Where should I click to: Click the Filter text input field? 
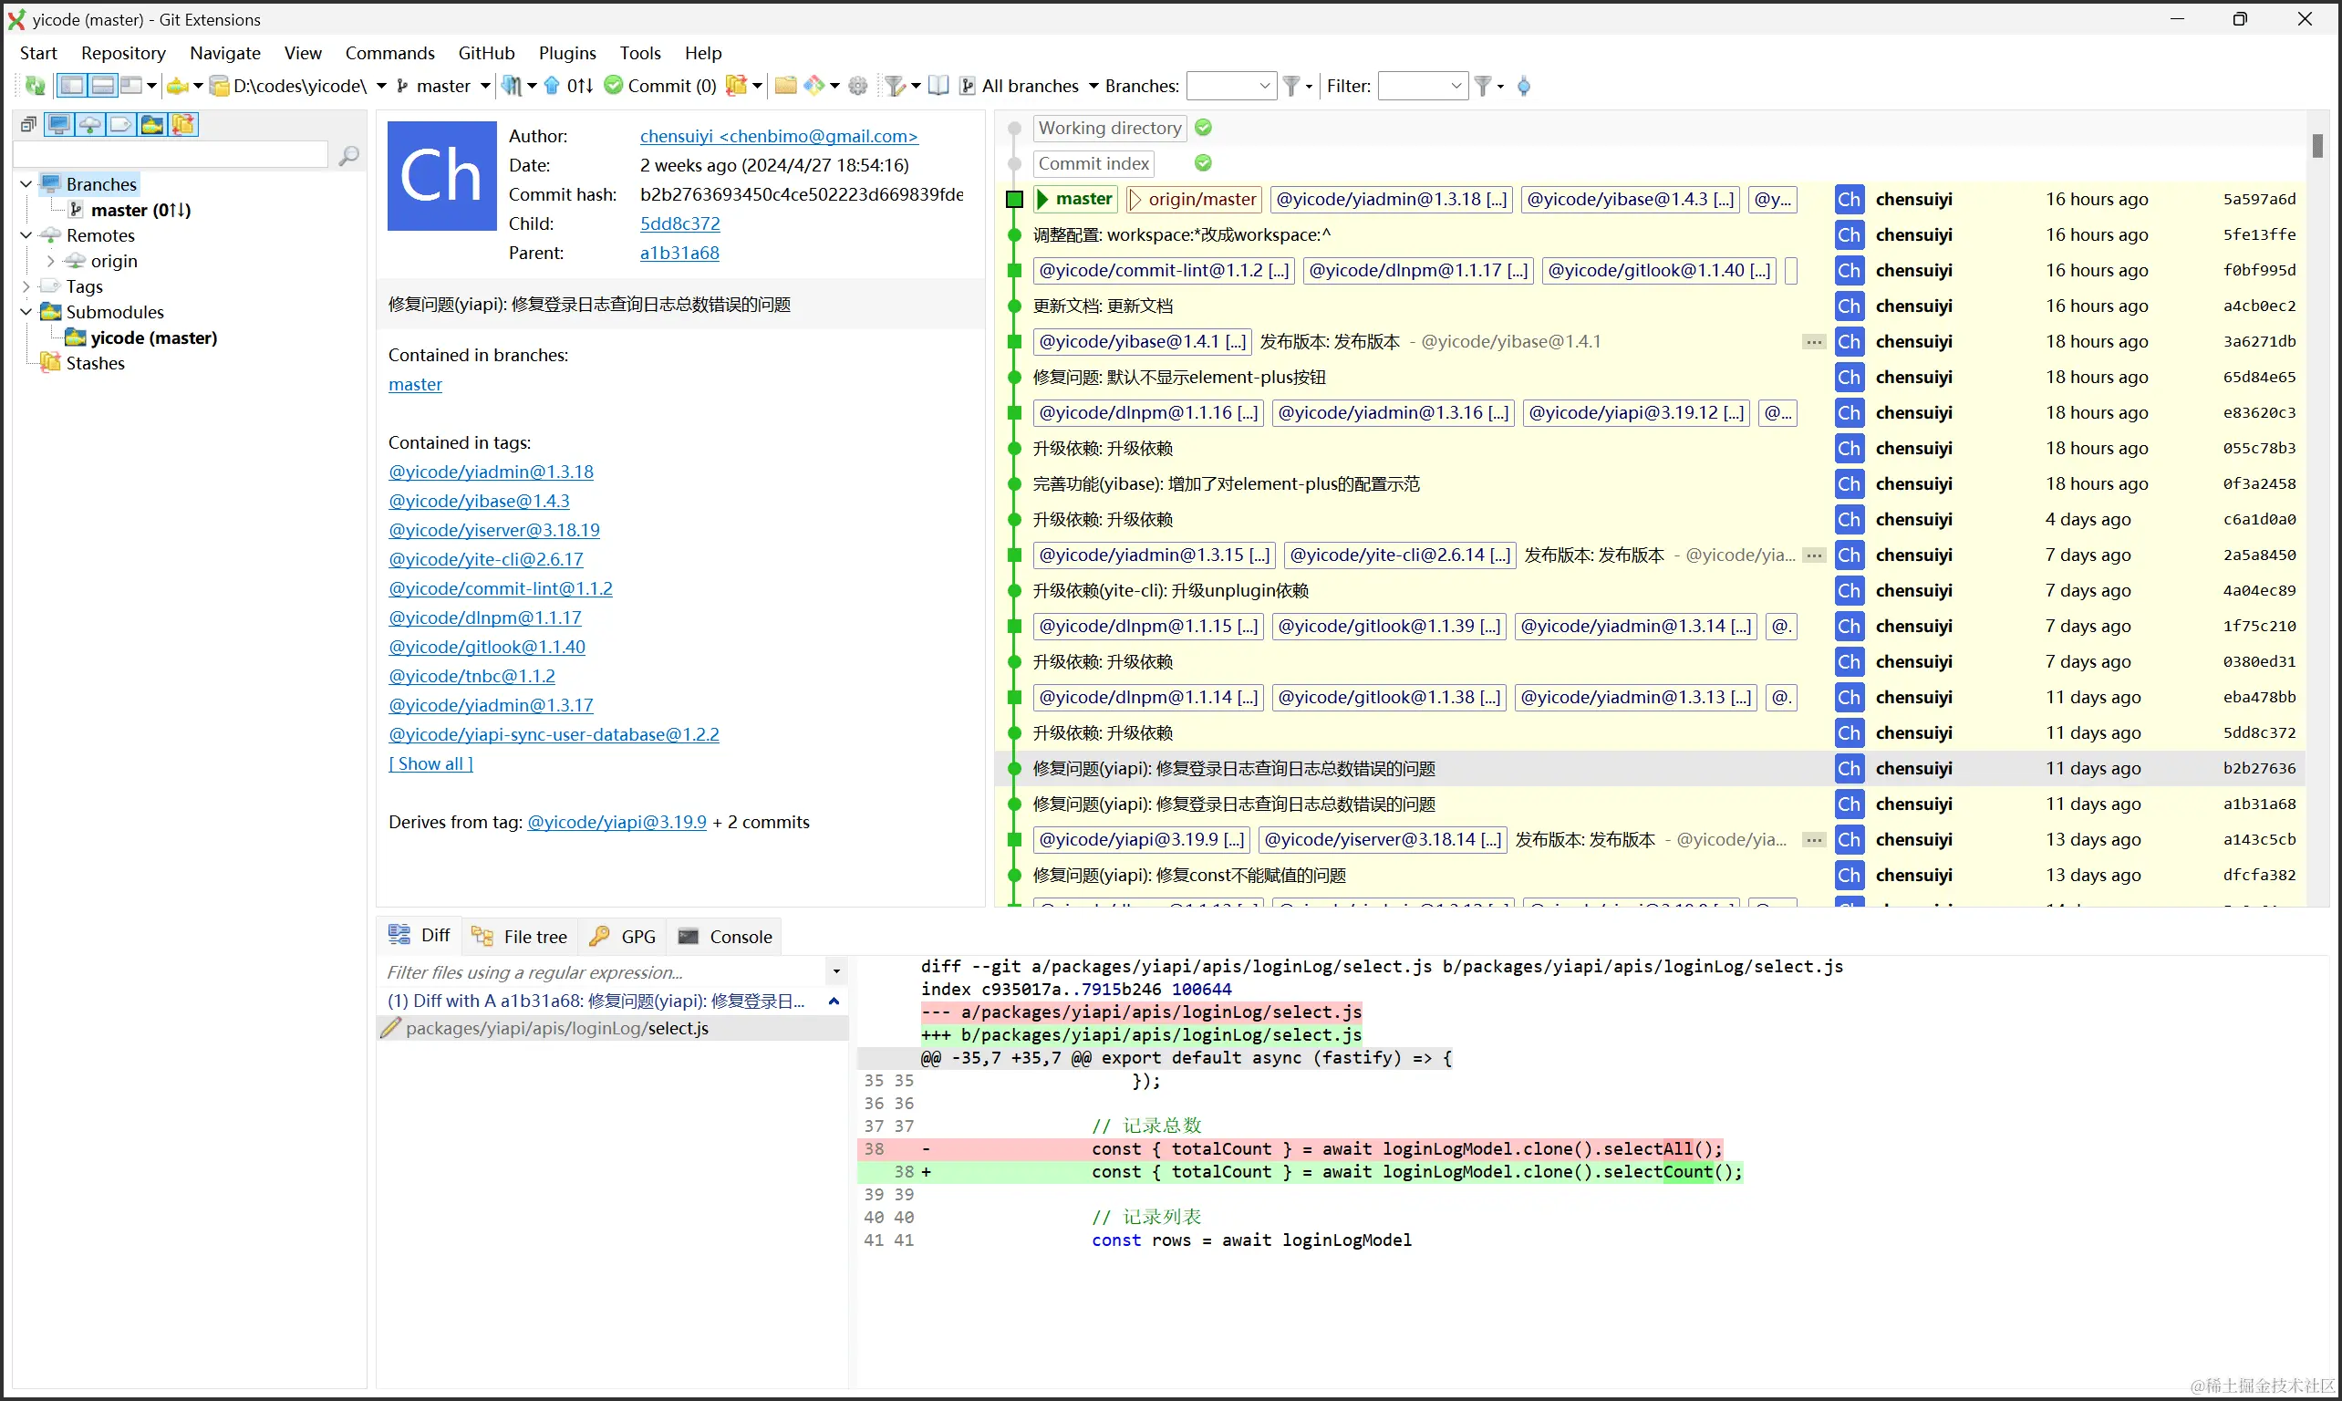point(1413,86)
